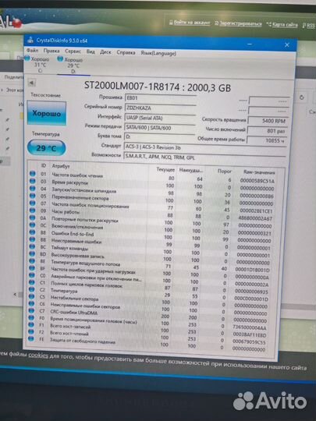316x421 pixels.
Task: Click status icon for attribute C2 Температура
Action: point(31,289)
